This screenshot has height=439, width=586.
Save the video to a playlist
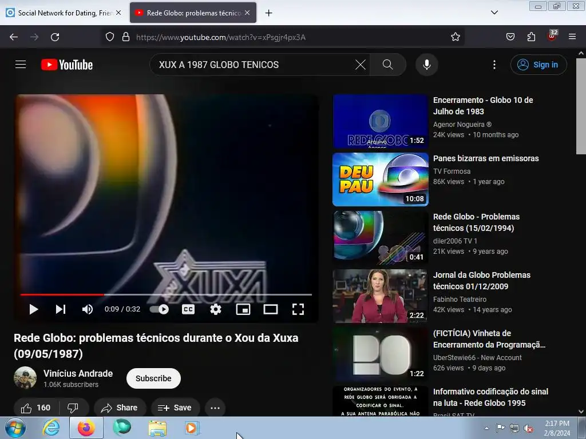coord(175,408)
